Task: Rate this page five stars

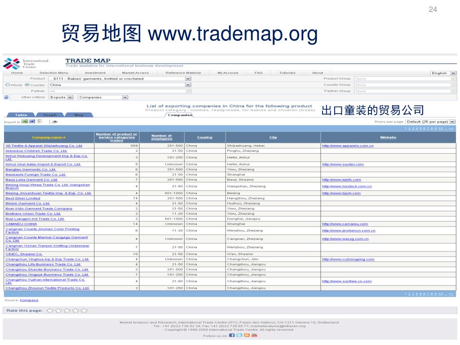Action: pyautogui.click(x=84, y=310)
